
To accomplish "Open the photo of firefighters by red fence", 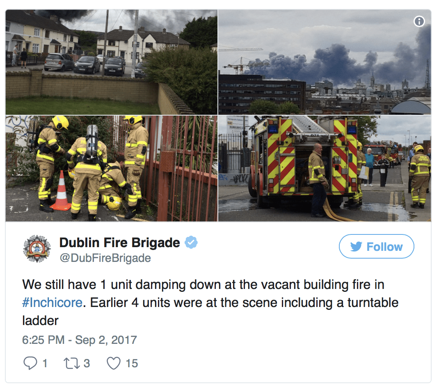I will click(112, 168).
